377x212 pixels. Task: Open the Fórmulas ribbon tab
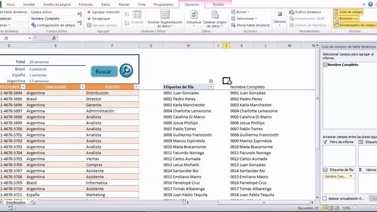86,4
